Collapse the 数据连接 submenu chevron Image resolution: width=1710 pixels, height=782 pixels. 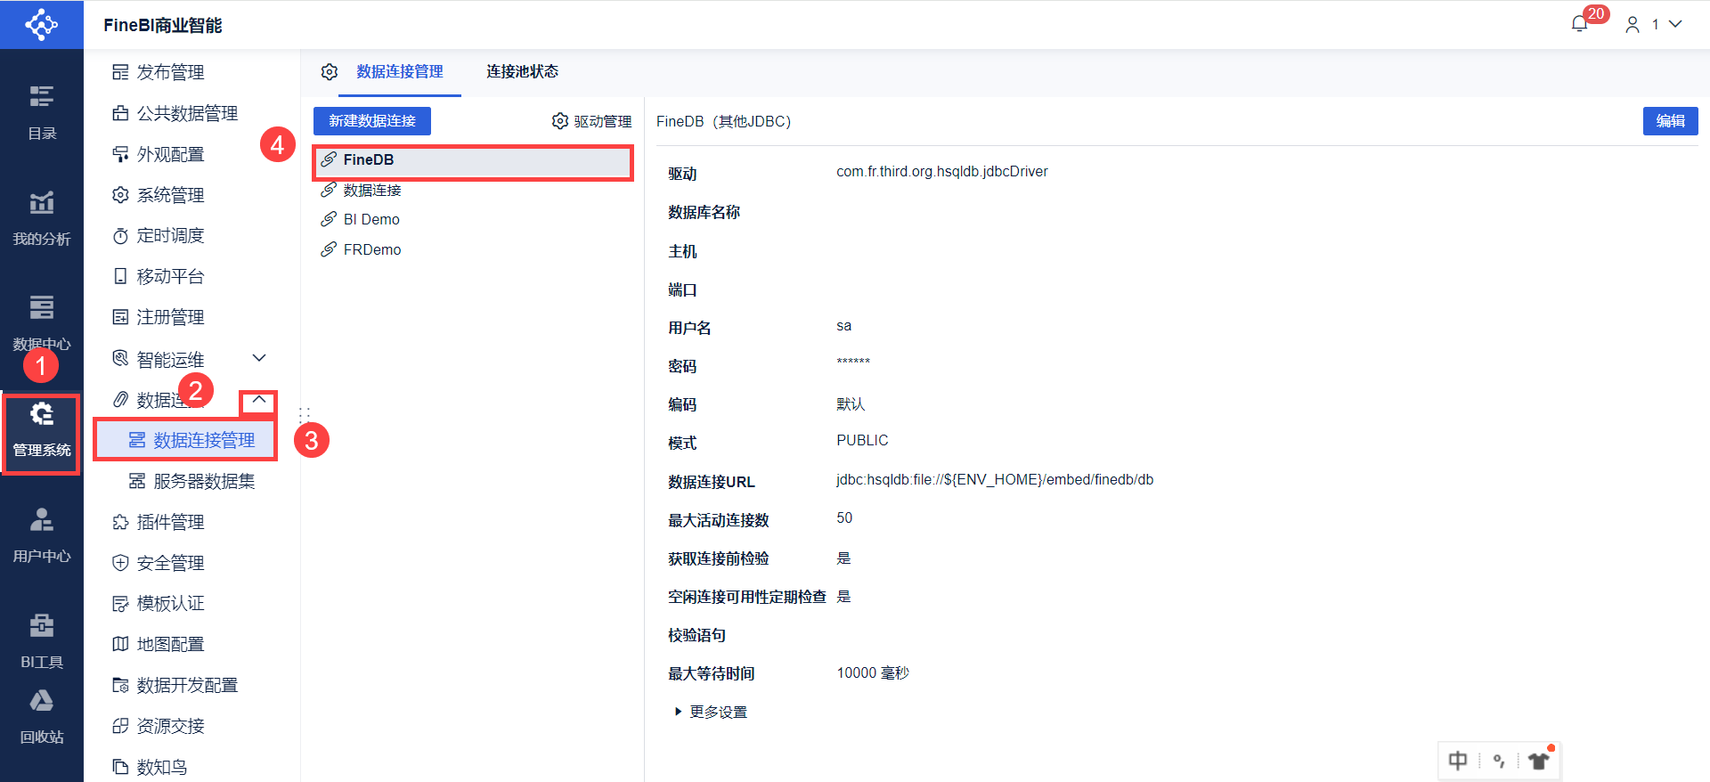point(259,400)
